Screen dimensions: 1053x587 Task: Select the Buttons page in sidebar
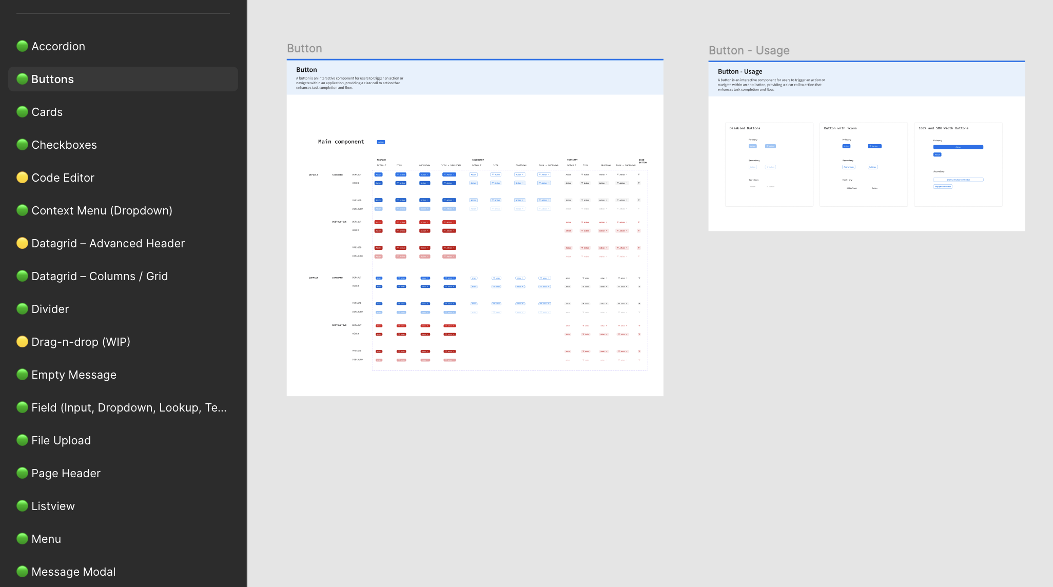[123, 79]
